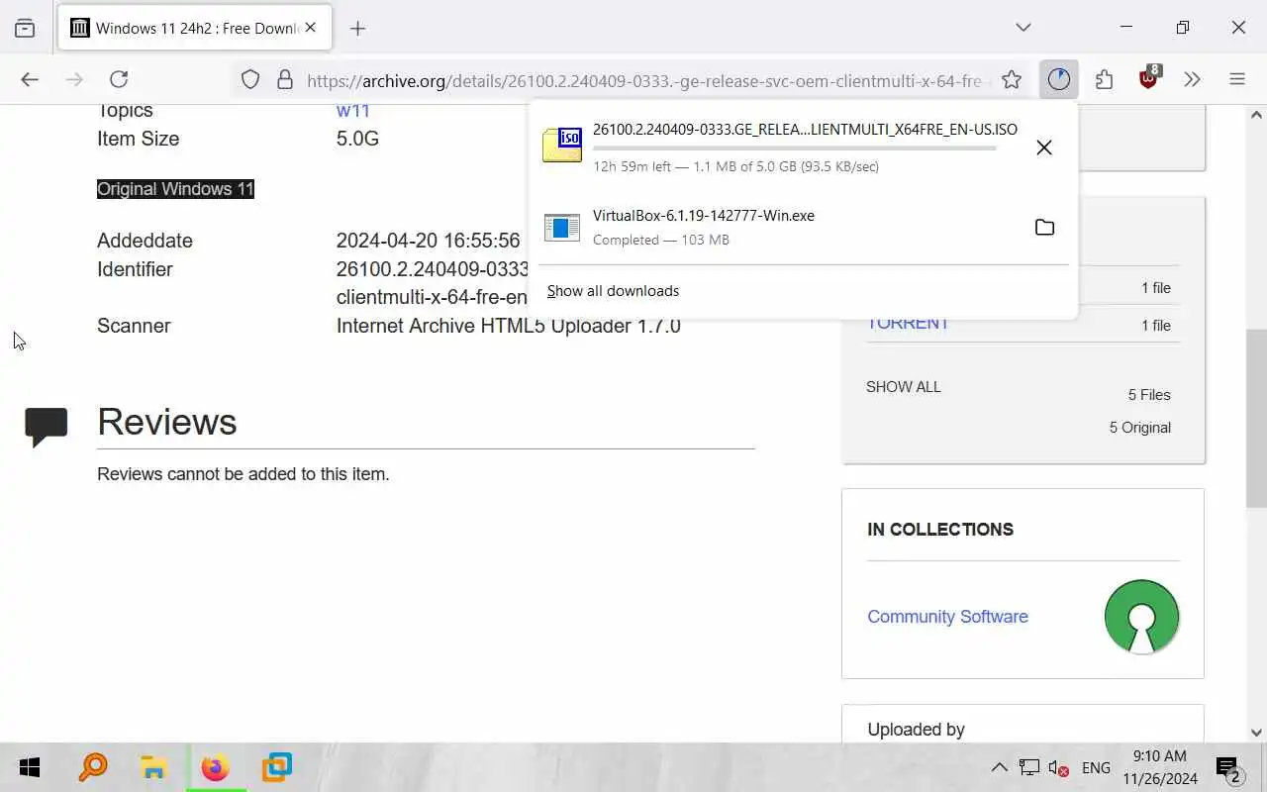Toggle the downloads panel button
This screenshot has height=792, width=1267.
(1059, 79)
